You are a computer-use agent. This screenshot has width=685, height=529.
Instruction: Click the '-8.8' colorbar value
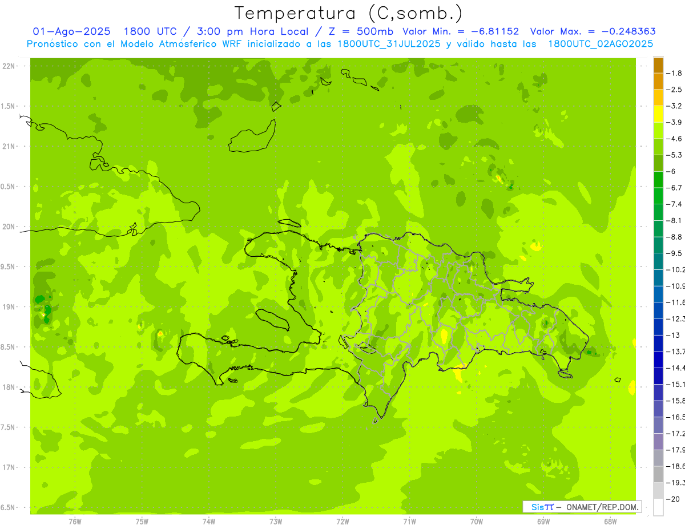pyautogui.click(x=674, y=237)
